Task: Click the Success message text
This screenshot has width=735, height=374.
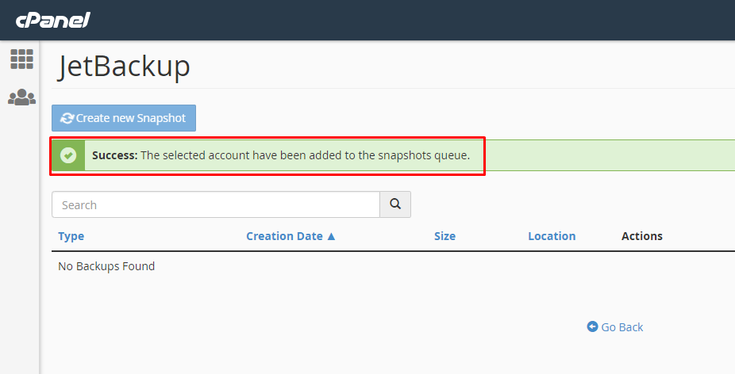Action: click(x=281, y=155)
